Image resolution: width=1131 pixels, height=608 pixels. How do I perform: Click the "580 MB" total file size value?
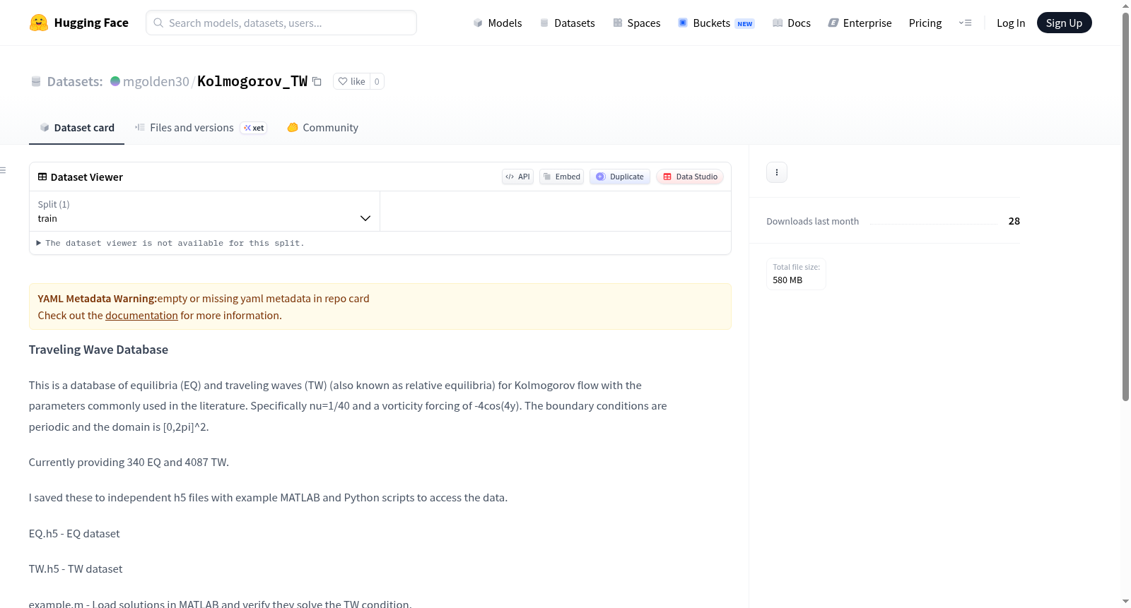coord(787,280)
